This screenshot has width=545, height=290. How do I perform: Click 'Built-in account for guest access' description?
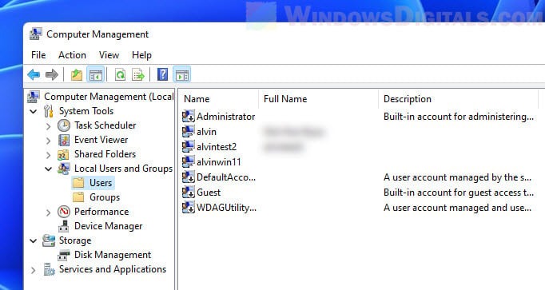[459, 192]
